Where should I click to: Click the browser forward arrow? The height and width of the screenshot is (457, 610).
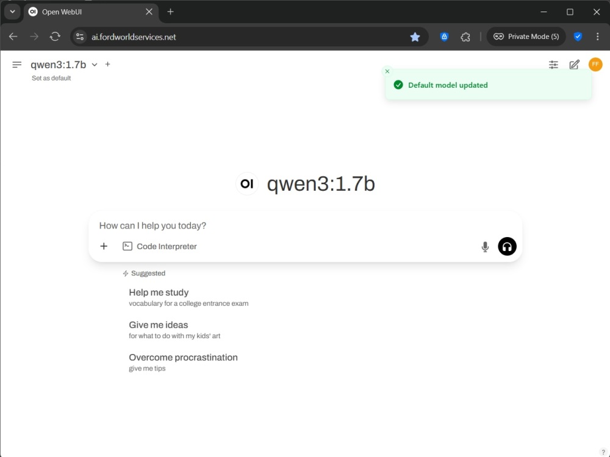point(34,37)
